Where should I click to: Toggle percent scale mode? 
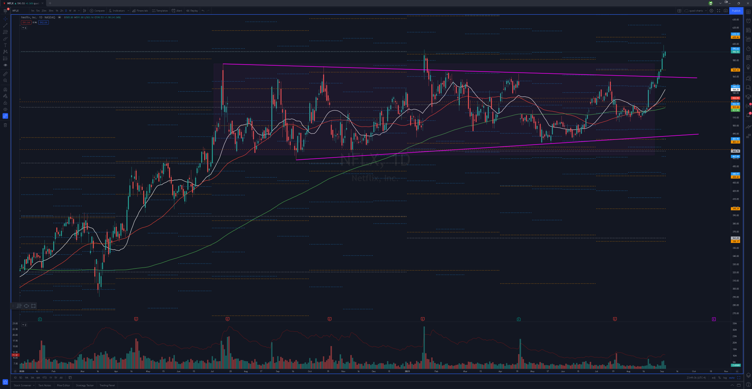[719, 378]
